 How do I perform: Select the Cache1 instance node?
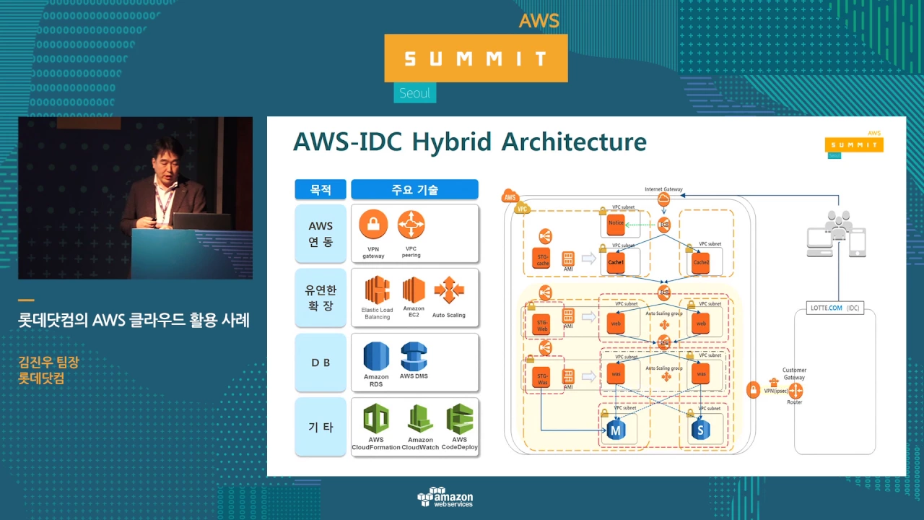pos(616,263)
